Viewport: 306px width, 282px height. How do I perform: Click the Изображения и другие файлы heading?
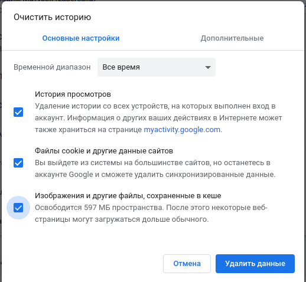click(128, 196)
